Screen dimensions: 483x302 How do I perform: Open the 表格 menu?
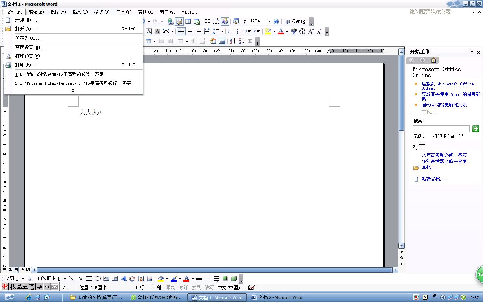pos(145,12)
